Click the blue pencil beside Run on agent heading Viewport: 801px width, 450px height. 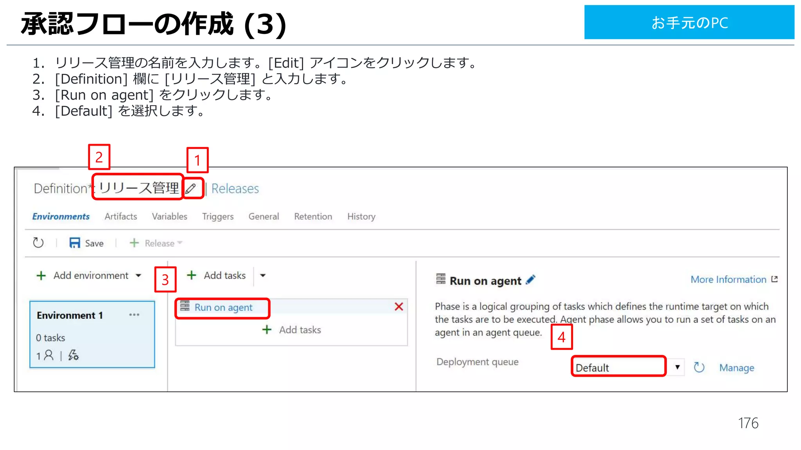530,280
